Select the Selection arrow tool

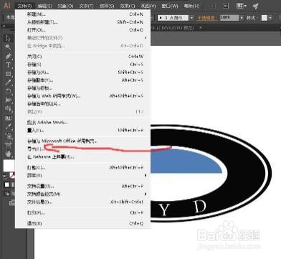(8, 39)
